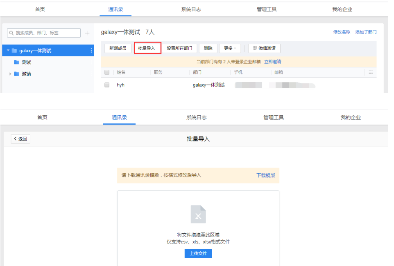Image resolution: width=394 pixels, height=266 pixels.
Task: Switch to the 系统日志 tab in top navigation
Action: click(x=191, y=9)
